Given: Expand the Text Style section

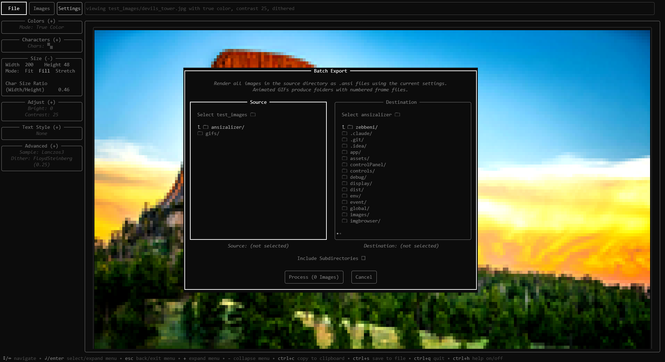Looking at the screenshot, I should click(42, 127).
